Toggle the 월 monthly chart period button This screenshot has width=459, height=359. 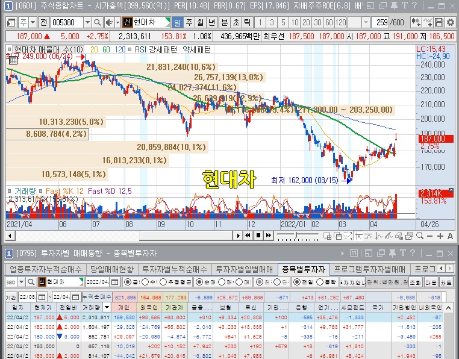[x=201, y=22]
